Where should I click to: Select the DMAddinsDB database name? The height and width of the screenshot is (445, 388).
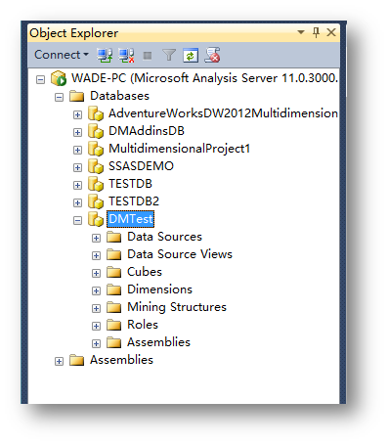pos(147,131)
